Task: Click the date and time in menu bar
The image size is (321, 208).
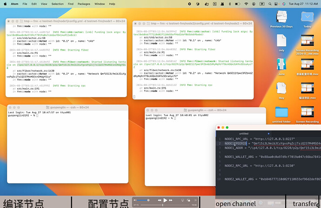Action: tap(303, 4)
